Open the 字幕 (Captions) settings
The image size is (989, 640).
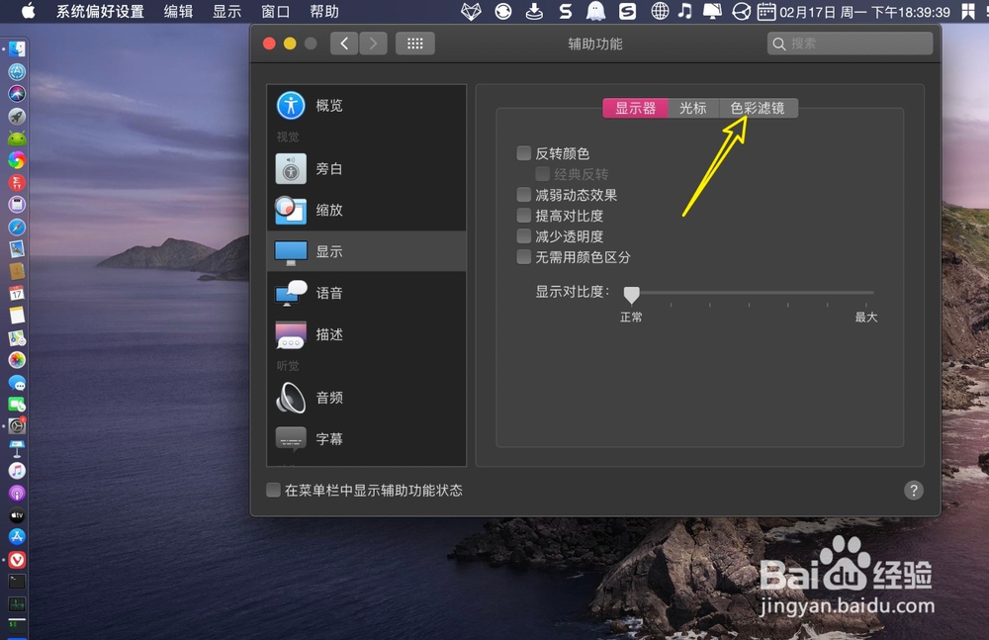coord(329,439)
